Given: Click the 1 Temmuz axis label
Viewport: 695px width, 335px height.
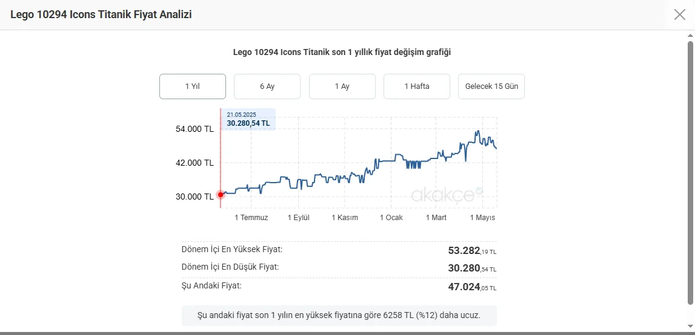Looking at the screenshot, I should tap(251, 218).
